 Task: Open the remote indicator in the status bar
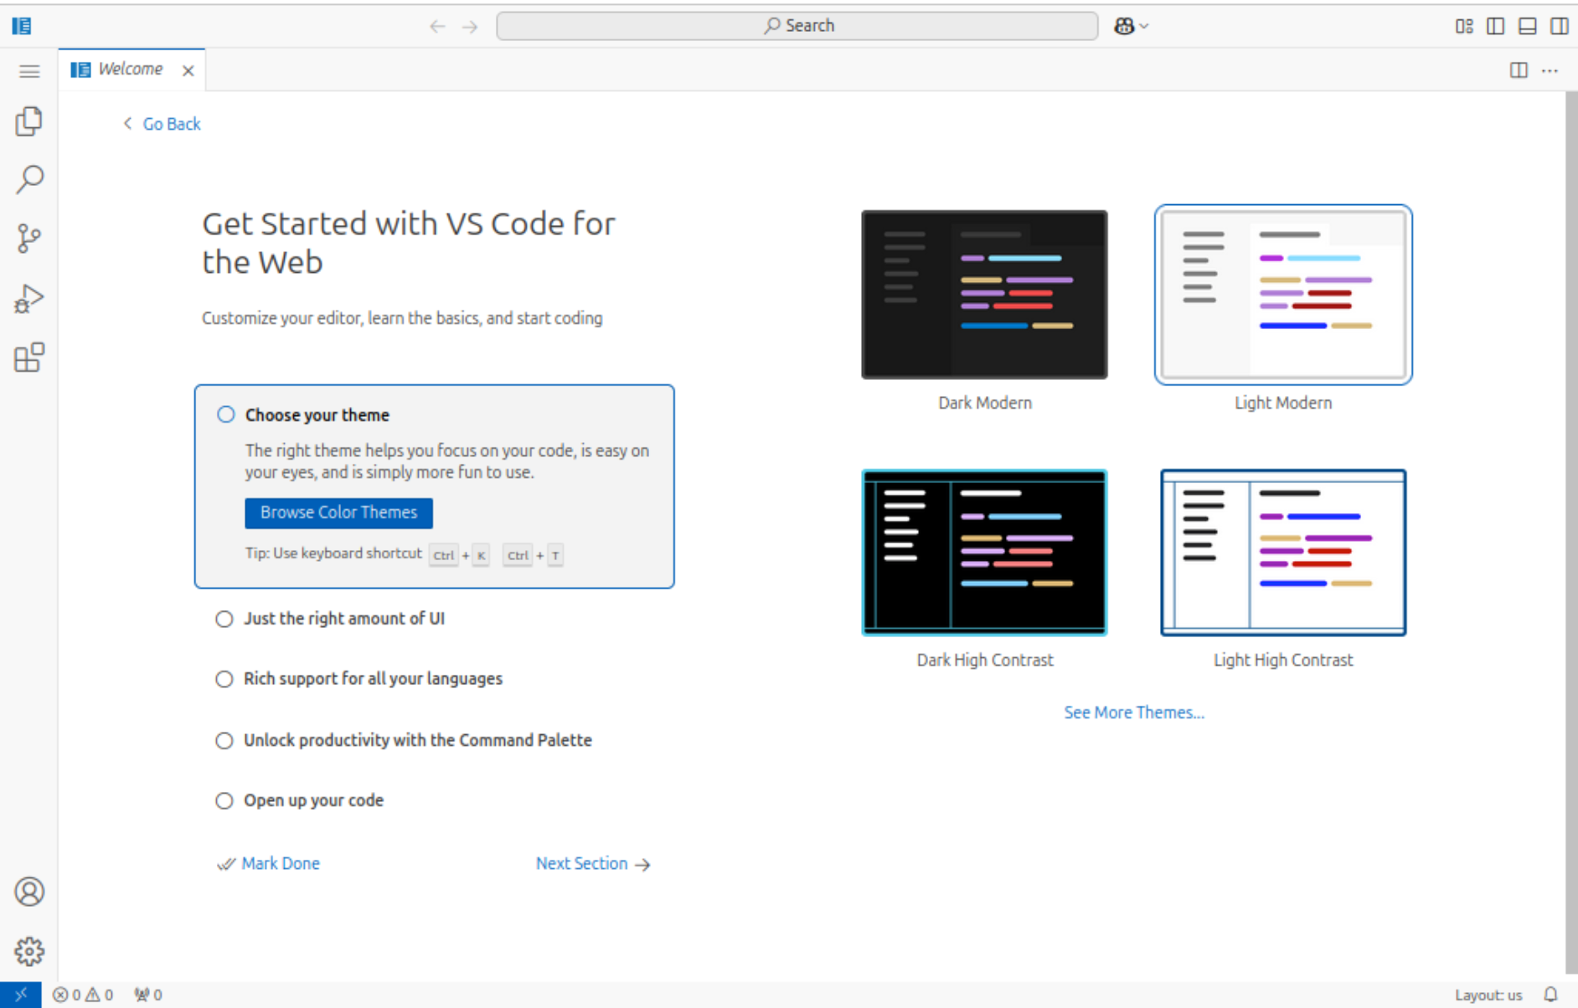[x=22, y=995]
